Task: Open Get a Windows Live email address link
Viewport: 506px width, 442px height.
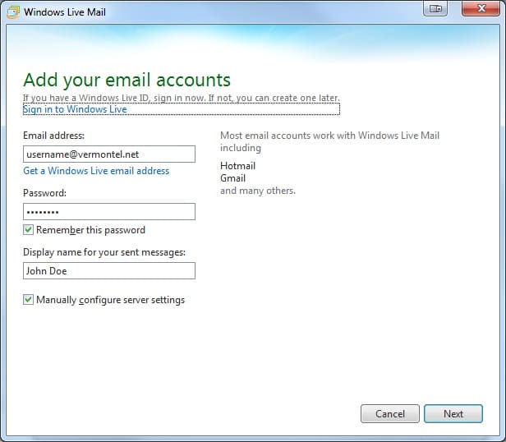Action: click(x=96, y=170)
